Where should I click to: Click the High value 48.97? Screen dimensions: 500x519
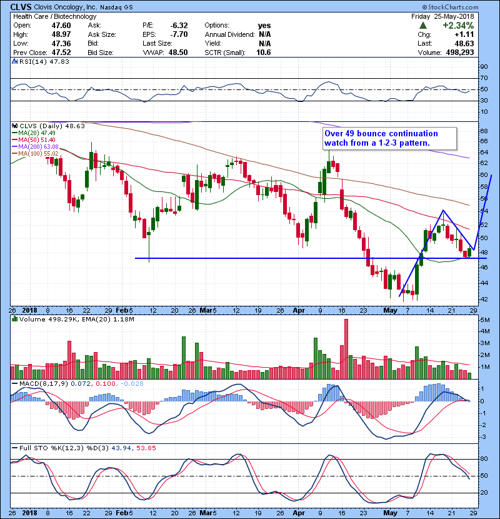click(61, 34)
